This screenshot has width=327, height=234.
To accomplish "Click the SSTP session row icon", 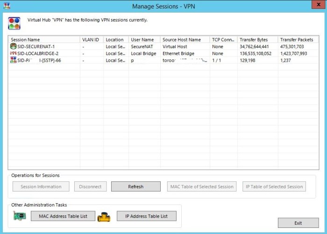I will 13,61.
